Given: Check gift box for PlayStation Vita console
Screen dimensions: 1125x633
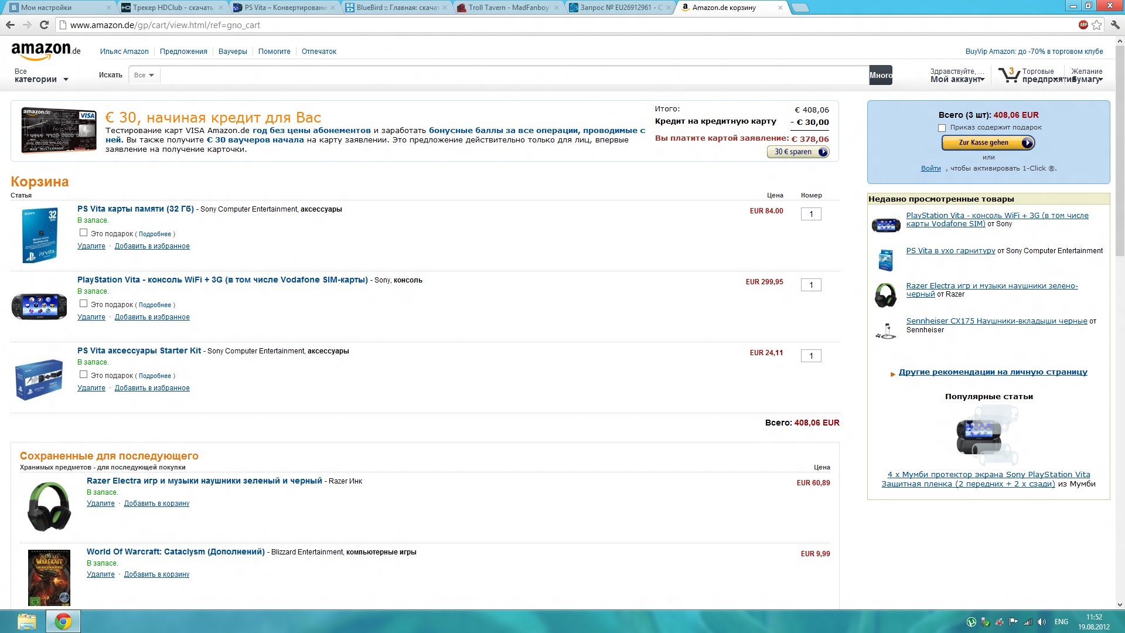Looking at the screenshot, I should tap(83, 304).
